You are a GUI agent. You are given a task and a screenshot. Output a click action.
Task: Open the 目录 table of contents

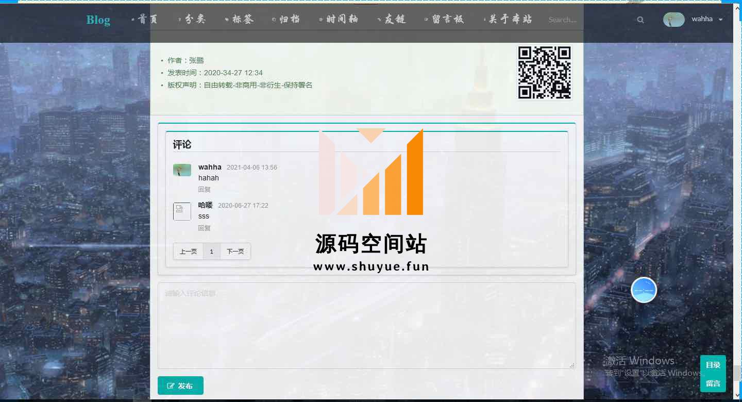pyautogui.click(x=713, y=365)
